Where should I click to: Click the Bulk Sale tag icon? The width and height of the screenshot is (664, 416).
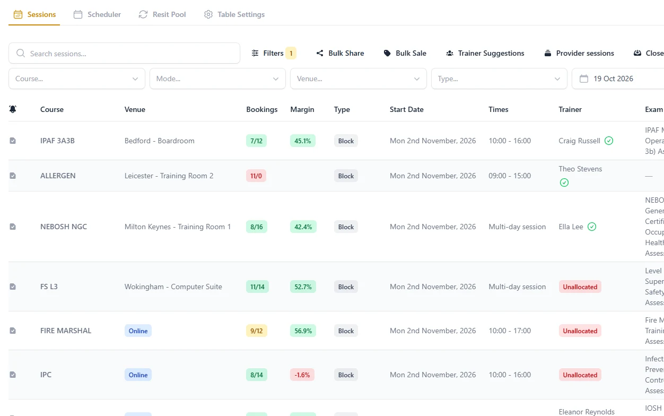point(387,53)
